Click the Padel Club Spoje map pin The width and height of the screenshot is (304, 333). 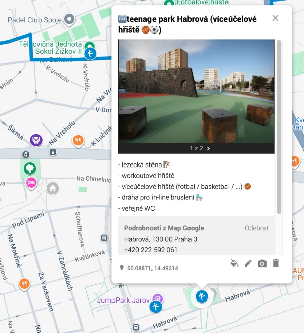[x=69, y=19]
